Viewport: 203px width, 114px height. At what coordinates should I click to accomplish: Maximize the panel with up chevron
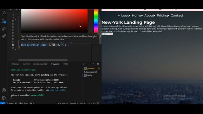[x=94, y=64]
